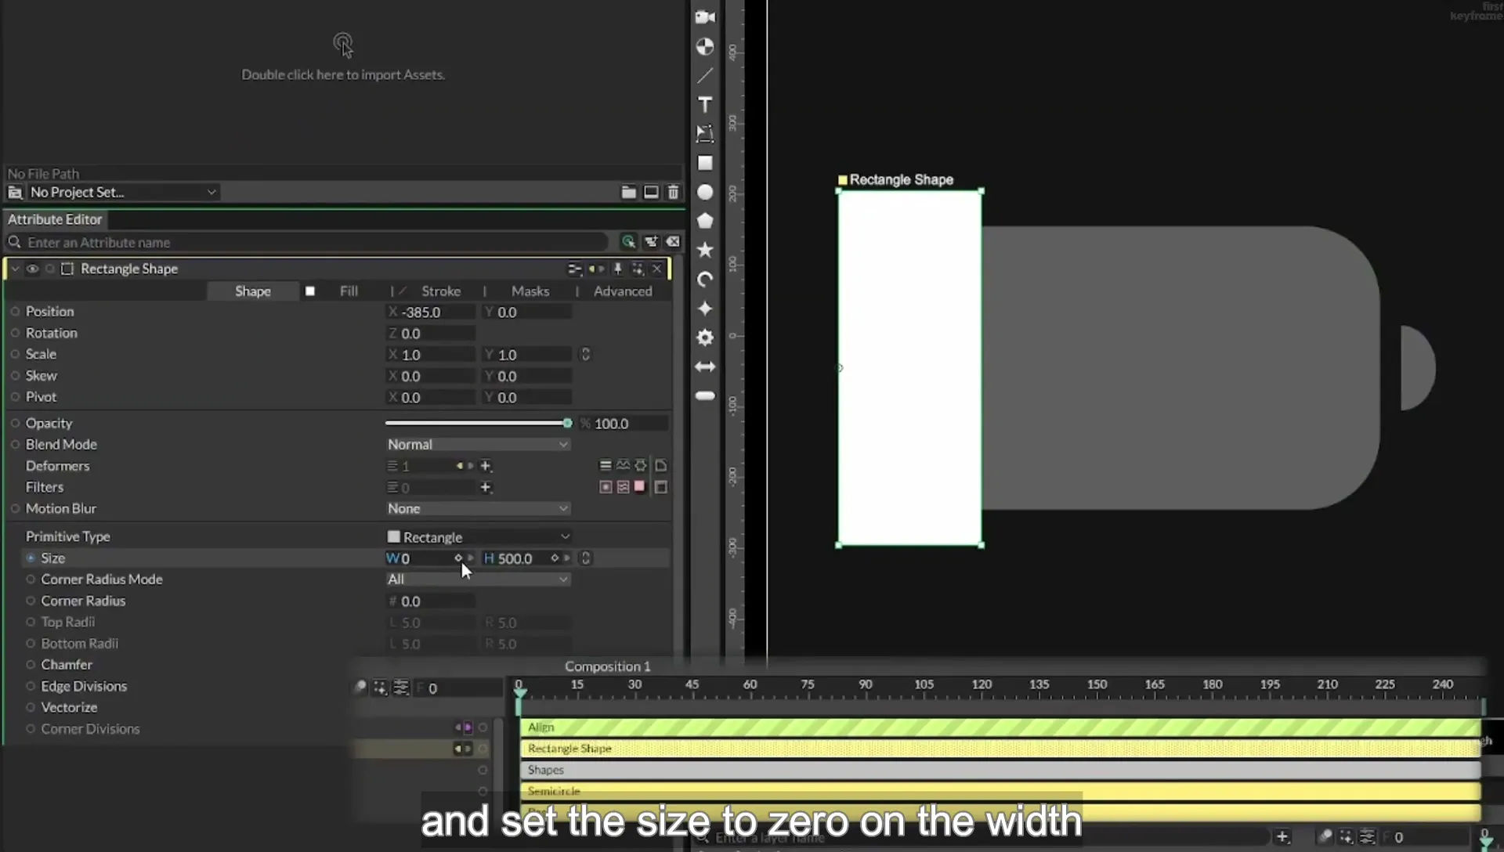
Task: Open the Primitive Type Rectangle dropdown
Action: pos(478,537)
